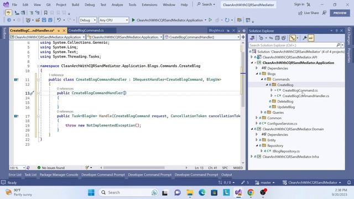Open Package Manager Console tab
This screenshot has height=199, width=354.
[59, 175]
